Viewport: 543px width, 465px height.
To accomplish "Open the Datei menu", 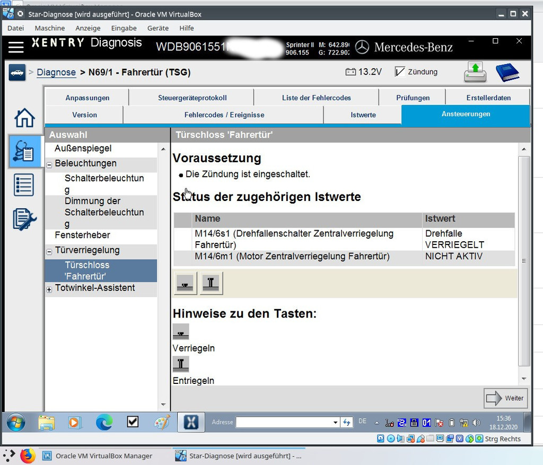I will tap(15, 28).
